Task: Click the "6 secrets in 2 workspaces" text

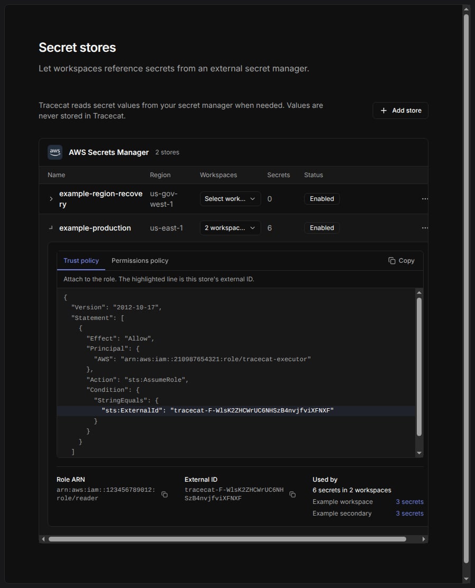Action: click(x=352, y=490)
